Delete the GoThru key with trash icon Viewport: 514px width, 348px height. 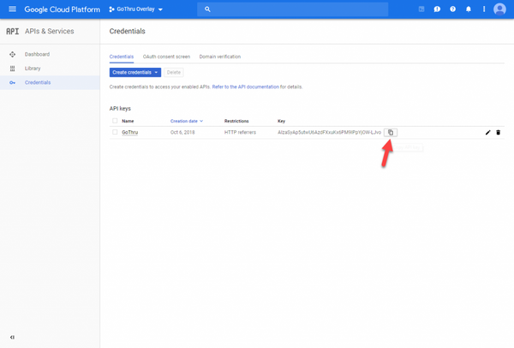[499, 133]
